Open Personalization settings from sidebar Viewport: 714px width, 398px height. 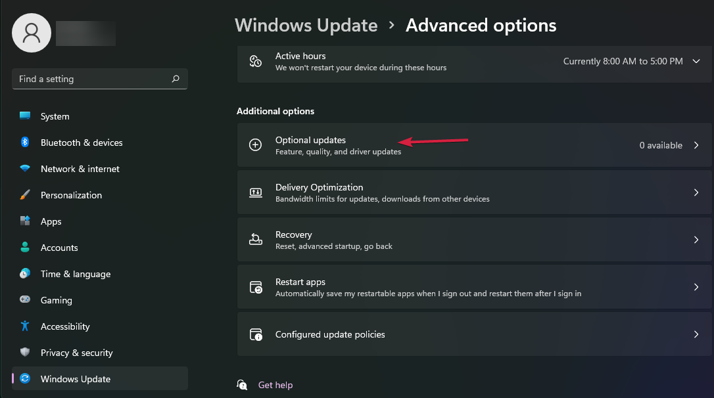(x=71, y=195)
